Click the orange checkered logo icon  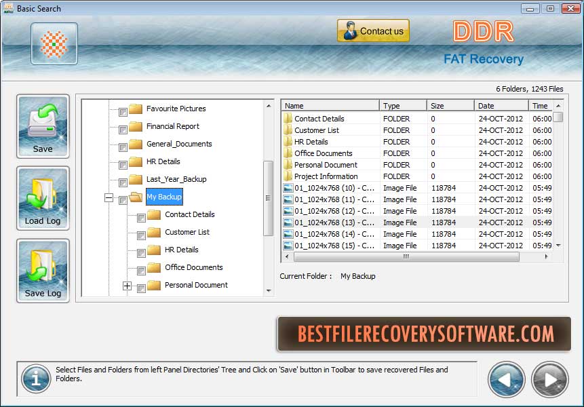pyautogui.click(x=54, y=44)
